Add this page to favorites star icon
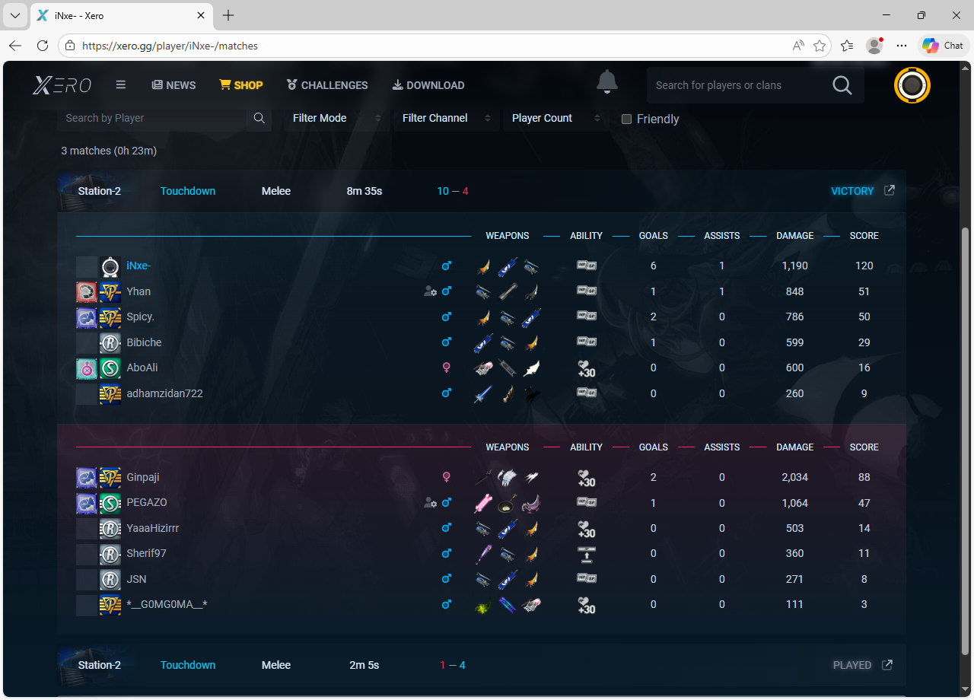Viewport: 974px width, 700px height. pyautogui.click(x=820, y=46)
